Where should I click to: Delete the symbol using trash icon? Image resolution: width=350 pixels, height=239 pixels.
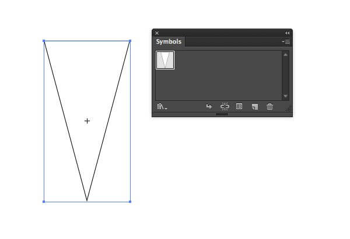pyautogui.click(x=269, y=107)
